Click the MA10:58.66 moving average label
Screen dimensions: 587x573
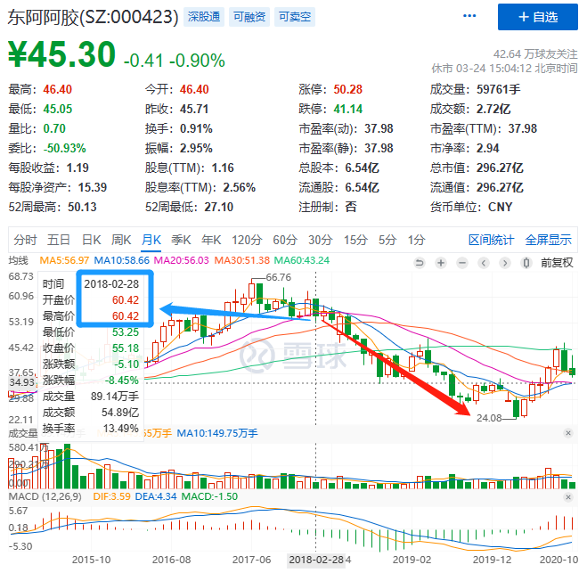tap(122, 260)
